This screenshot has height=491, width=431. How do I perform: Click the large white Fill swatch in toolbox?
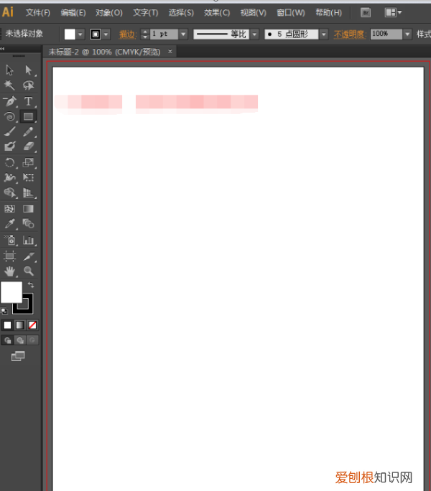click(11, 292)
